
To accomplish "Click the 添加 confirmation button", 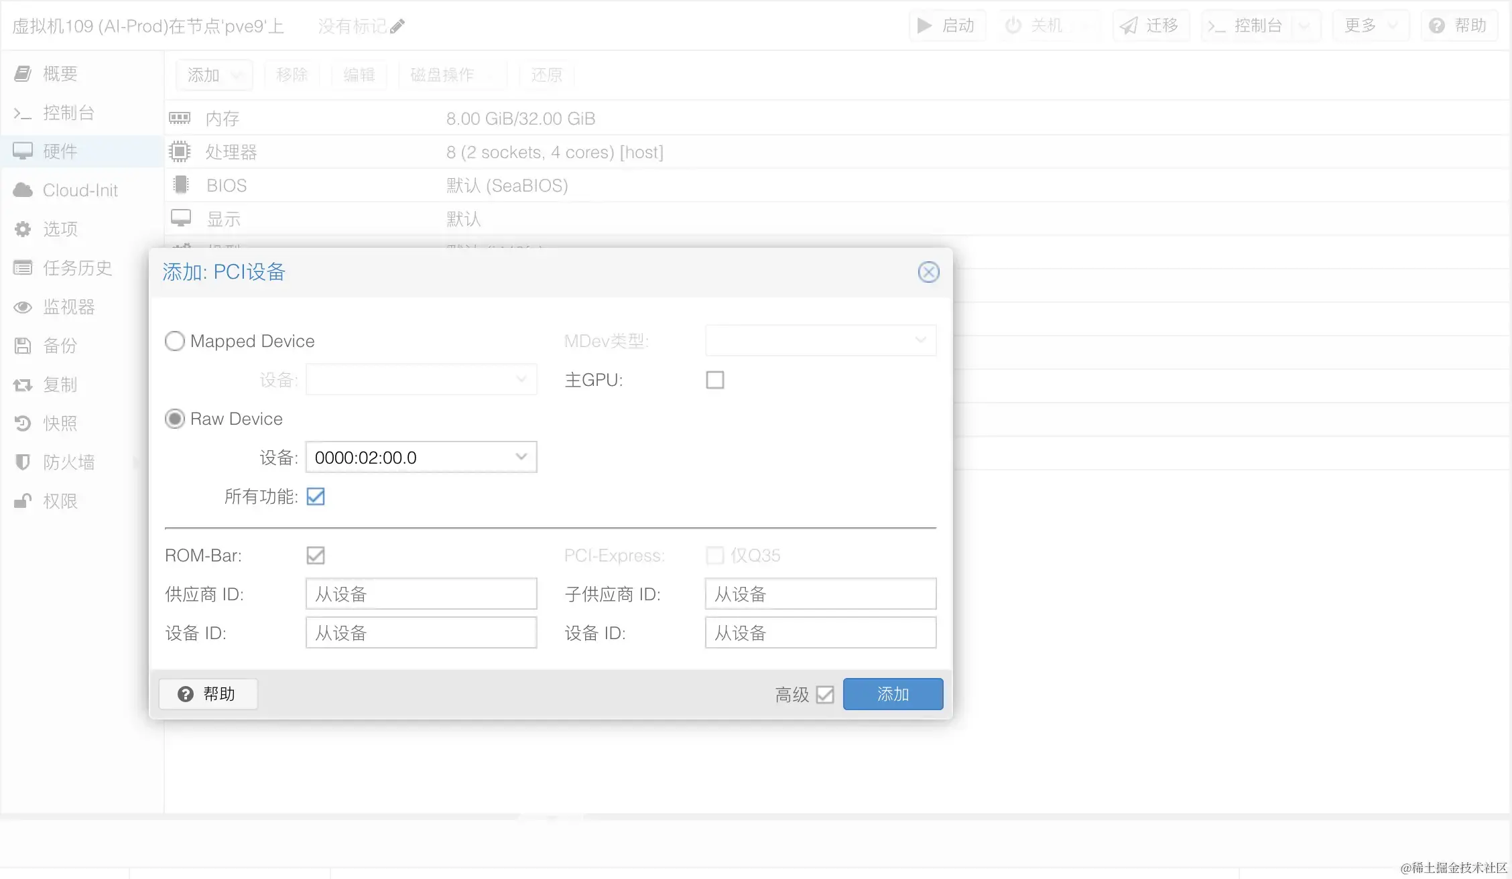I will tap(893, 693).
